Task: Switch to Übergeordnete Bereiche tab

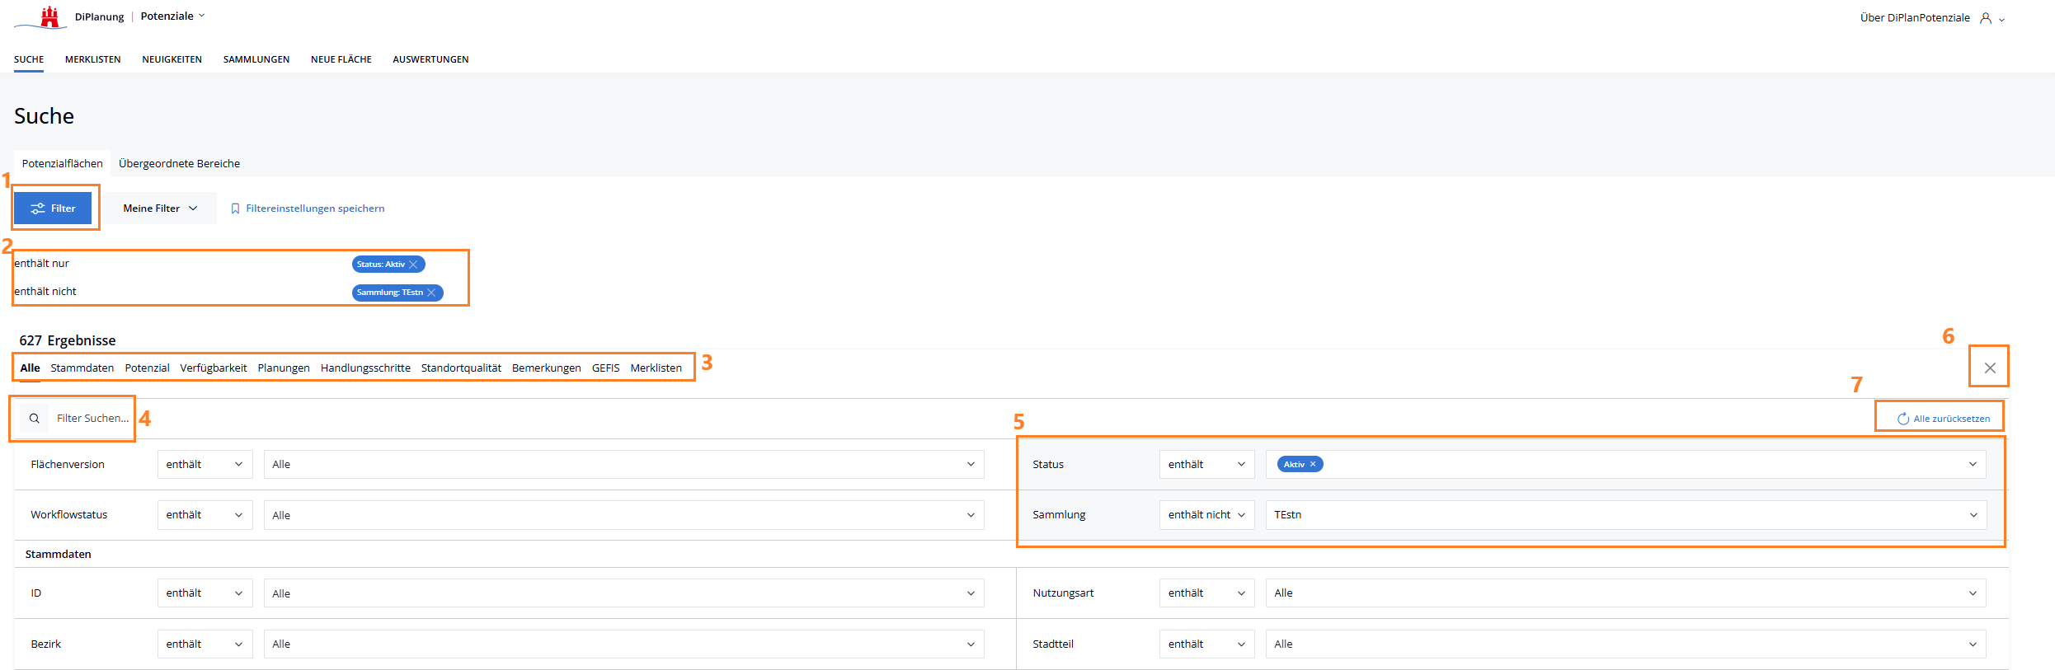Action: coord(179,164)
